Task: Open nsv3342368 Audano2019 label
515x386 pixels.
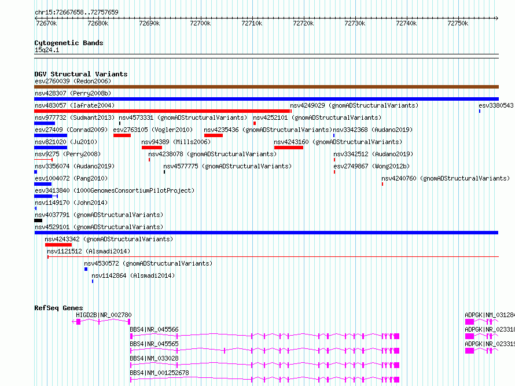Action: click(x=373, y=130)
